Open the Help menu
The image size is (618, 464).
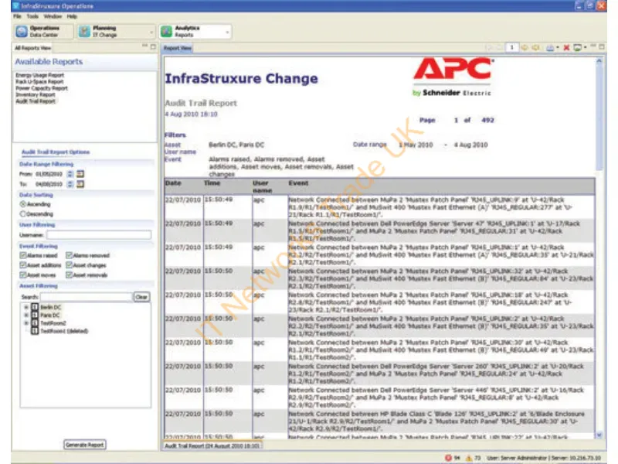point(72,16)
